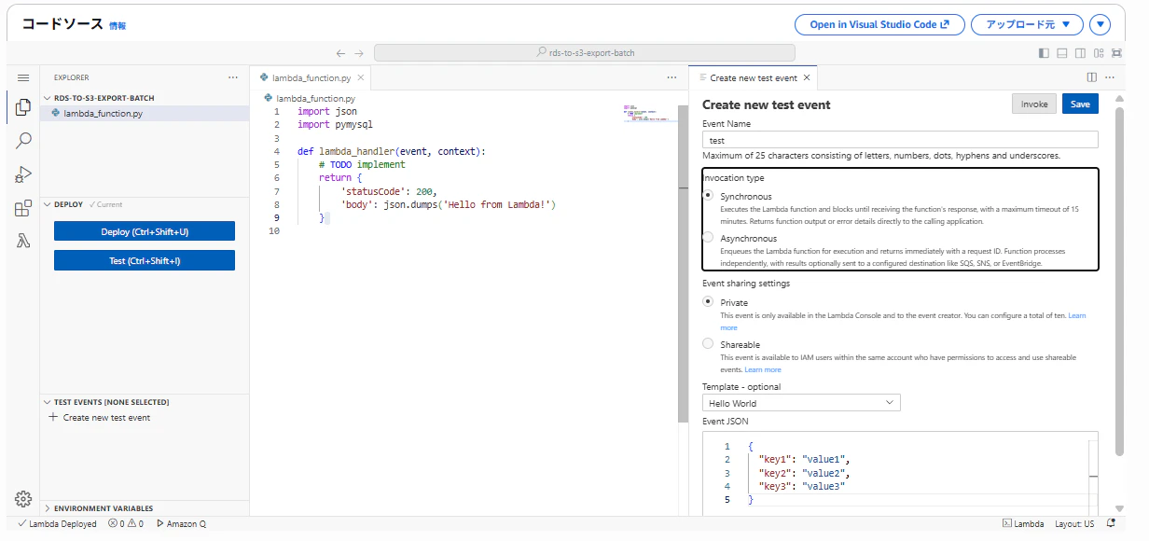Open the アップロード元 dropdown
Viewport: 1149px width, 541px height.
pyautogui.click(x=1027, y=25)
